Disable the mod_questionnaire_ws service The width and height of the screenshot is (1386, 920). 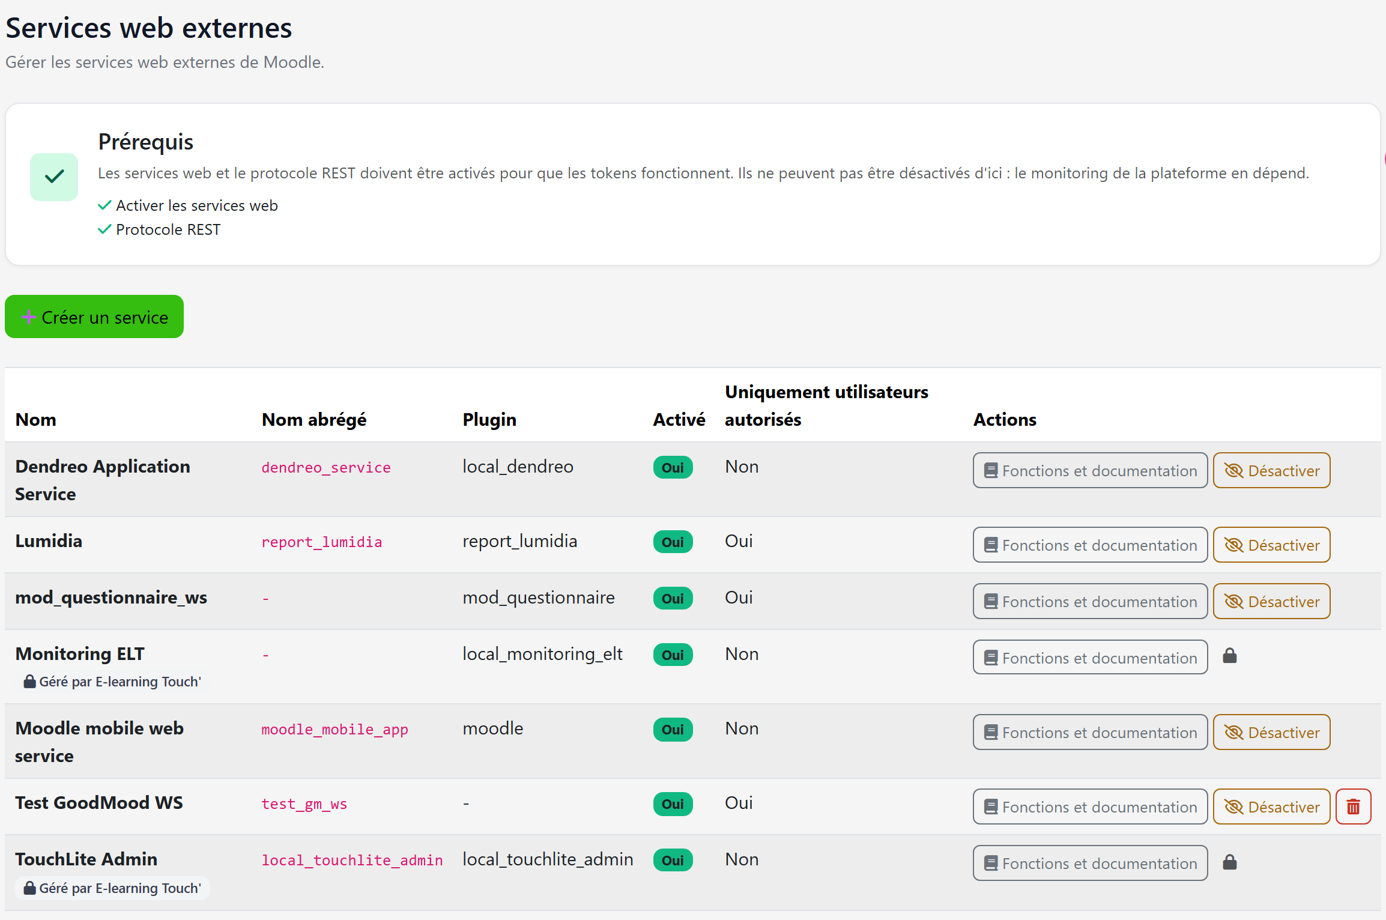coord(1271,601)
